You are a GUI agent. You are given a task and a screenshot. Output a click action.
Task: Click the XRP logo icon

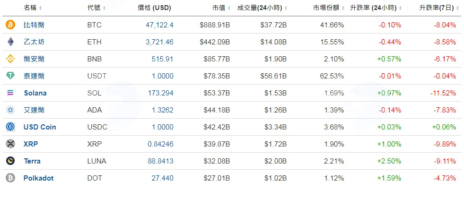coord(10,144)
